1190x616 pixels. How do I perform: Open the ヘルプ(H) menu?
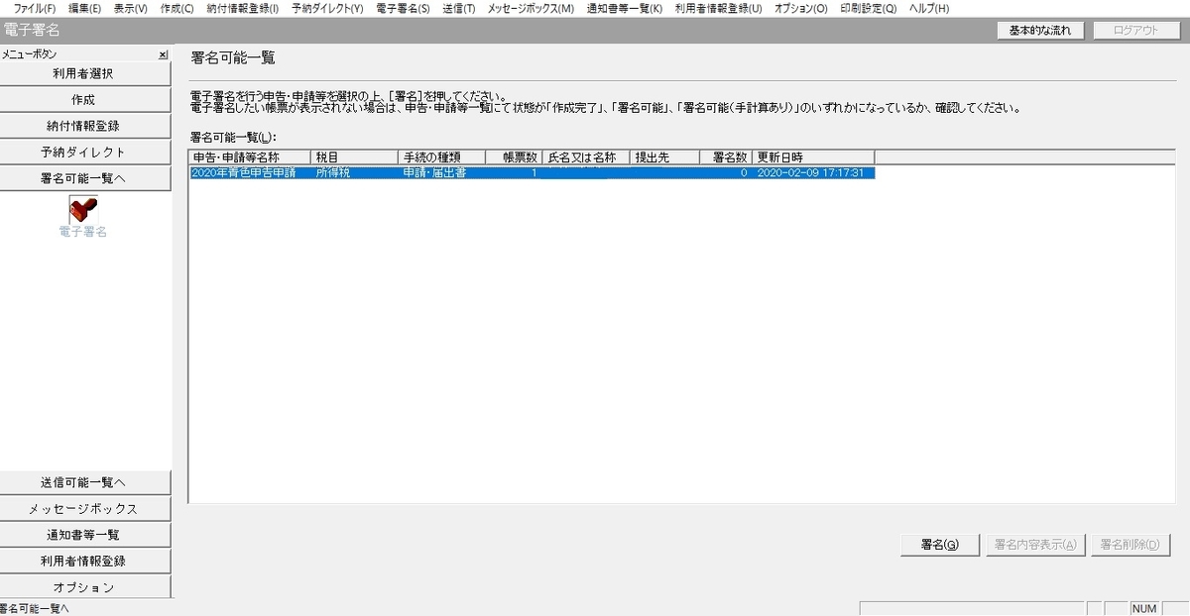coord(928,8)
